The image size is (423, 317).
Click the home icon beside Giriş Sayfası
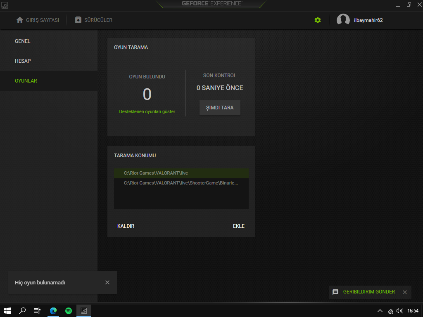click(20, 20)
